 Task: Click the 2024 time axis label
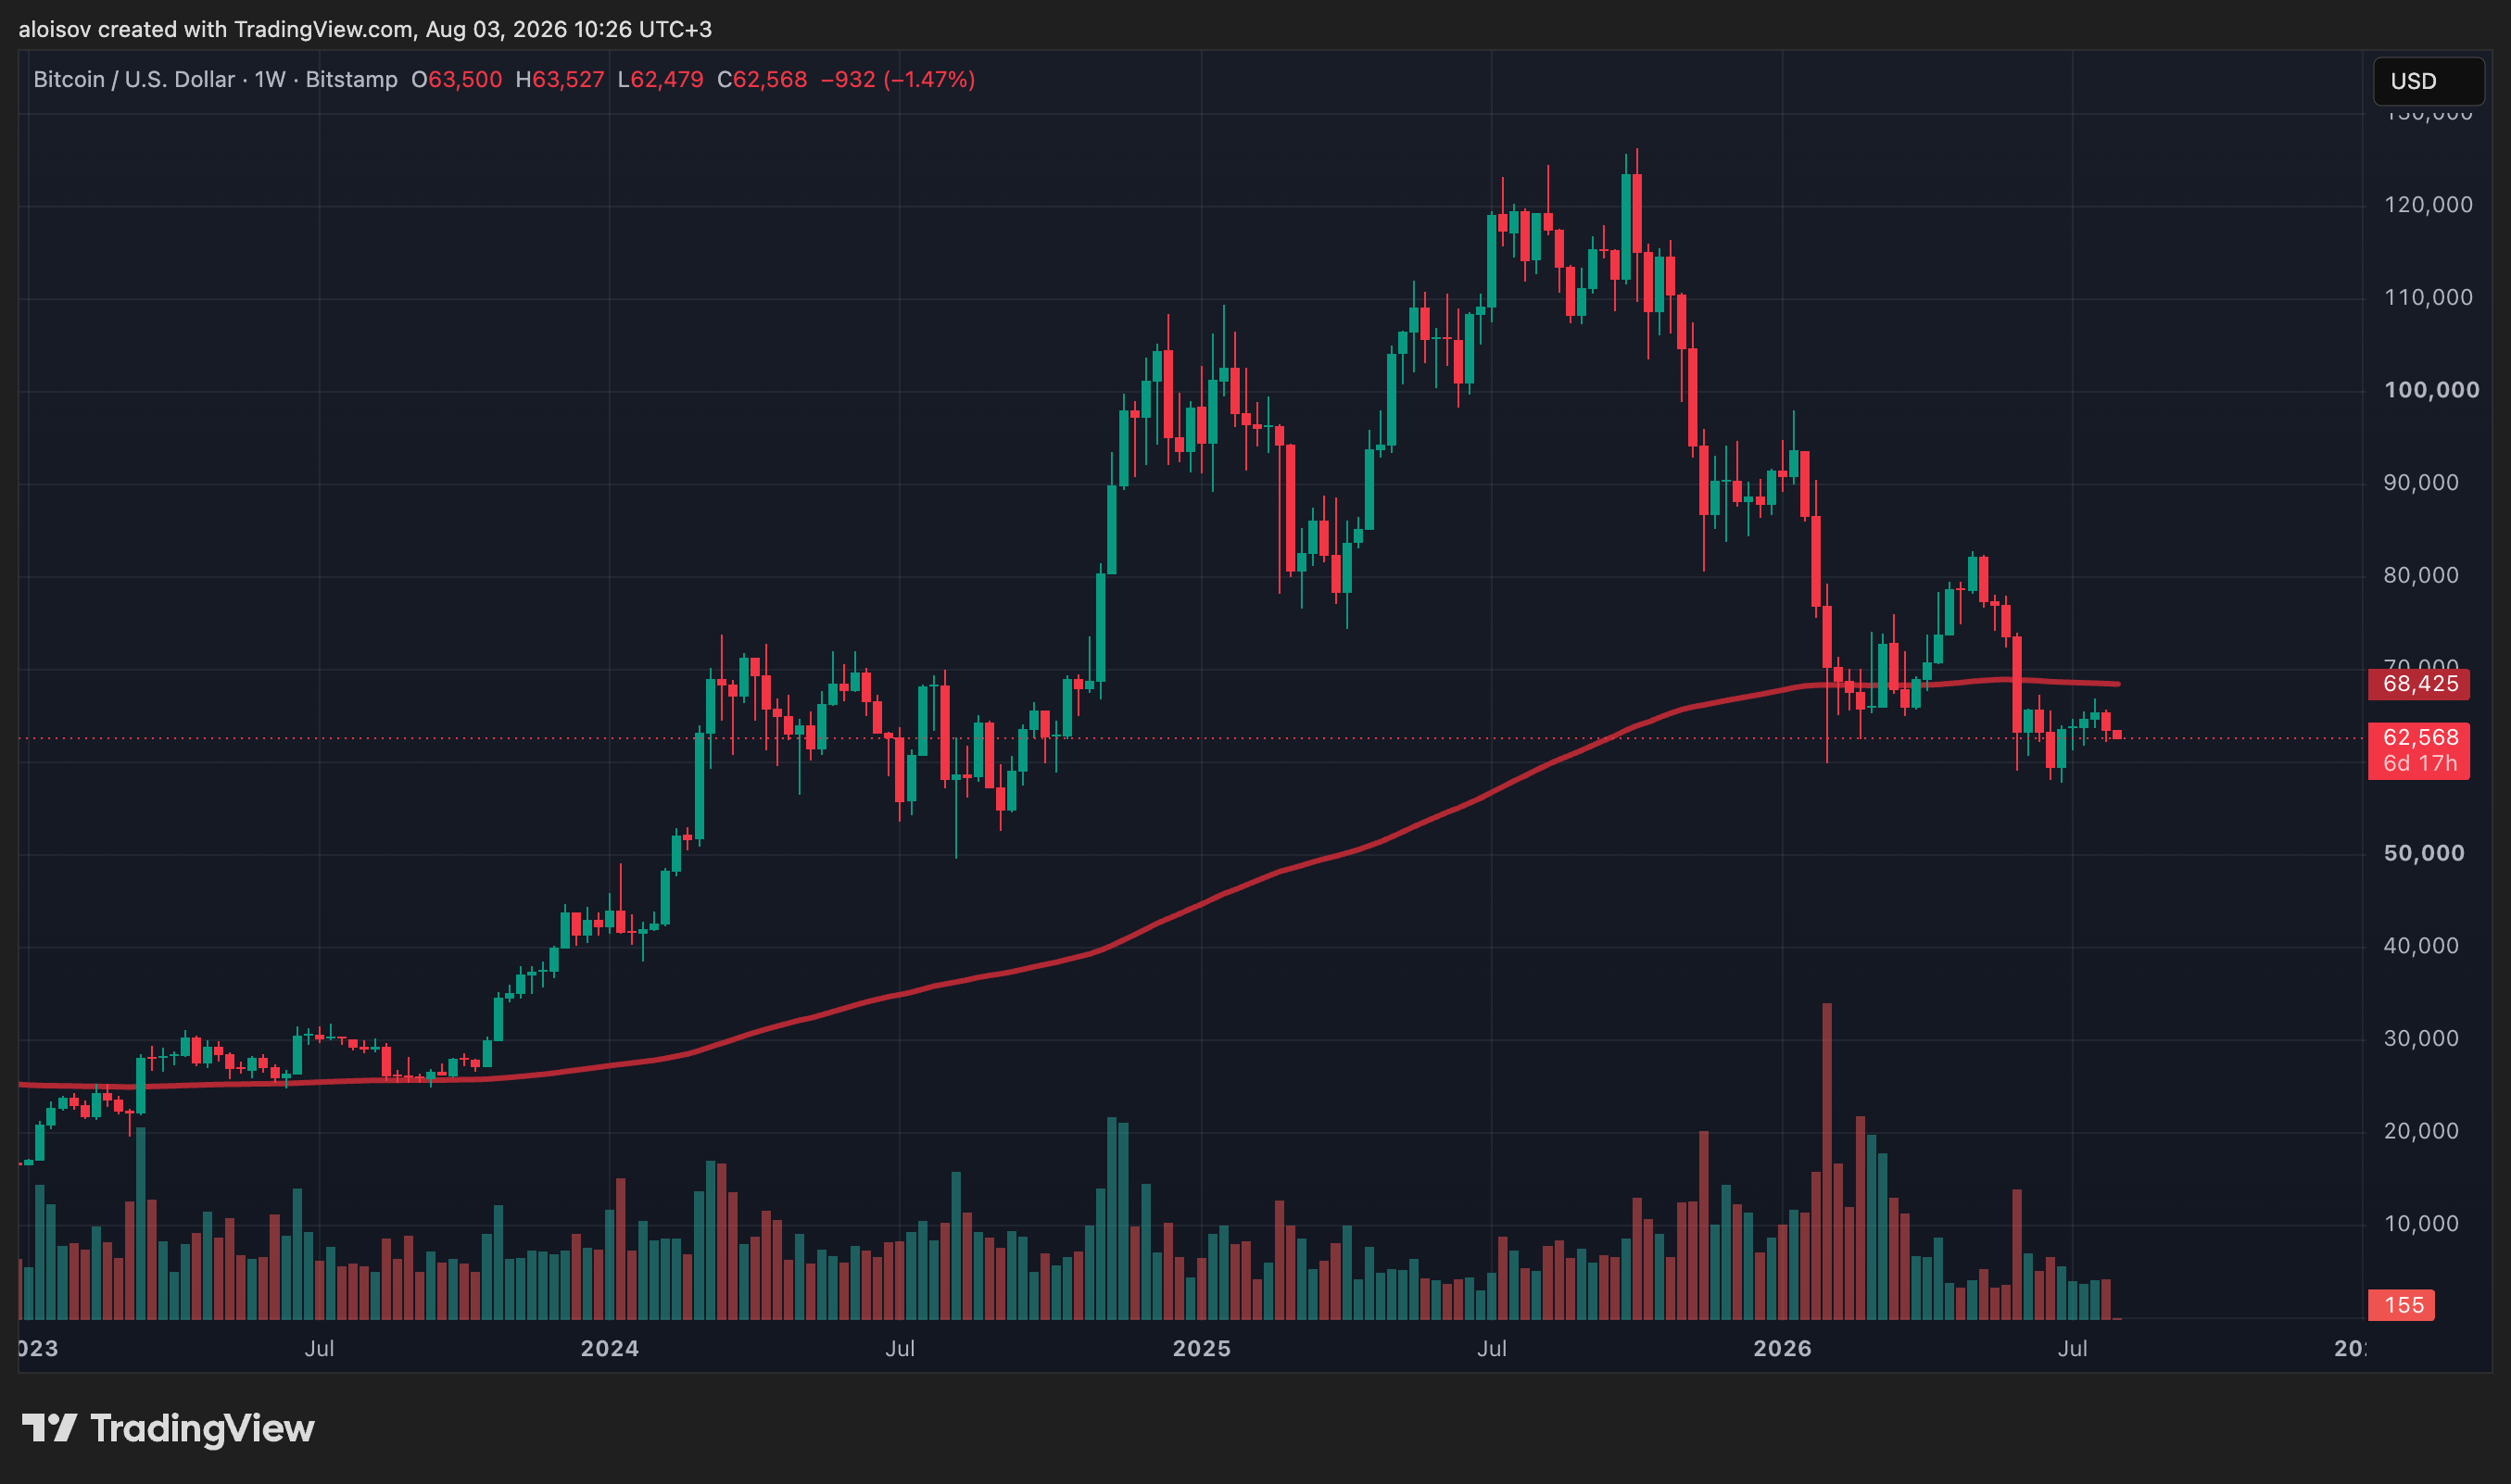pyautogui.click(x=610, y=1349)
